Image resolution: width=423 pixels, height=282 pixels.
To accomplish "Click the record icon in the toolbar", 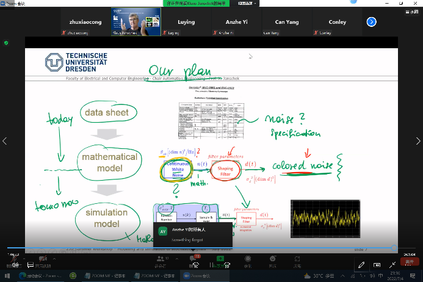I will point(248,259).
